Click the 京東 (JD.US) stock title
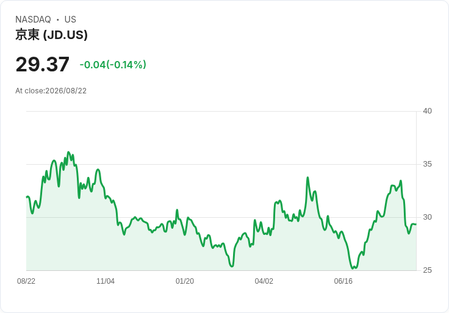Viewport: 449px width, 313px height. [51, 35]
